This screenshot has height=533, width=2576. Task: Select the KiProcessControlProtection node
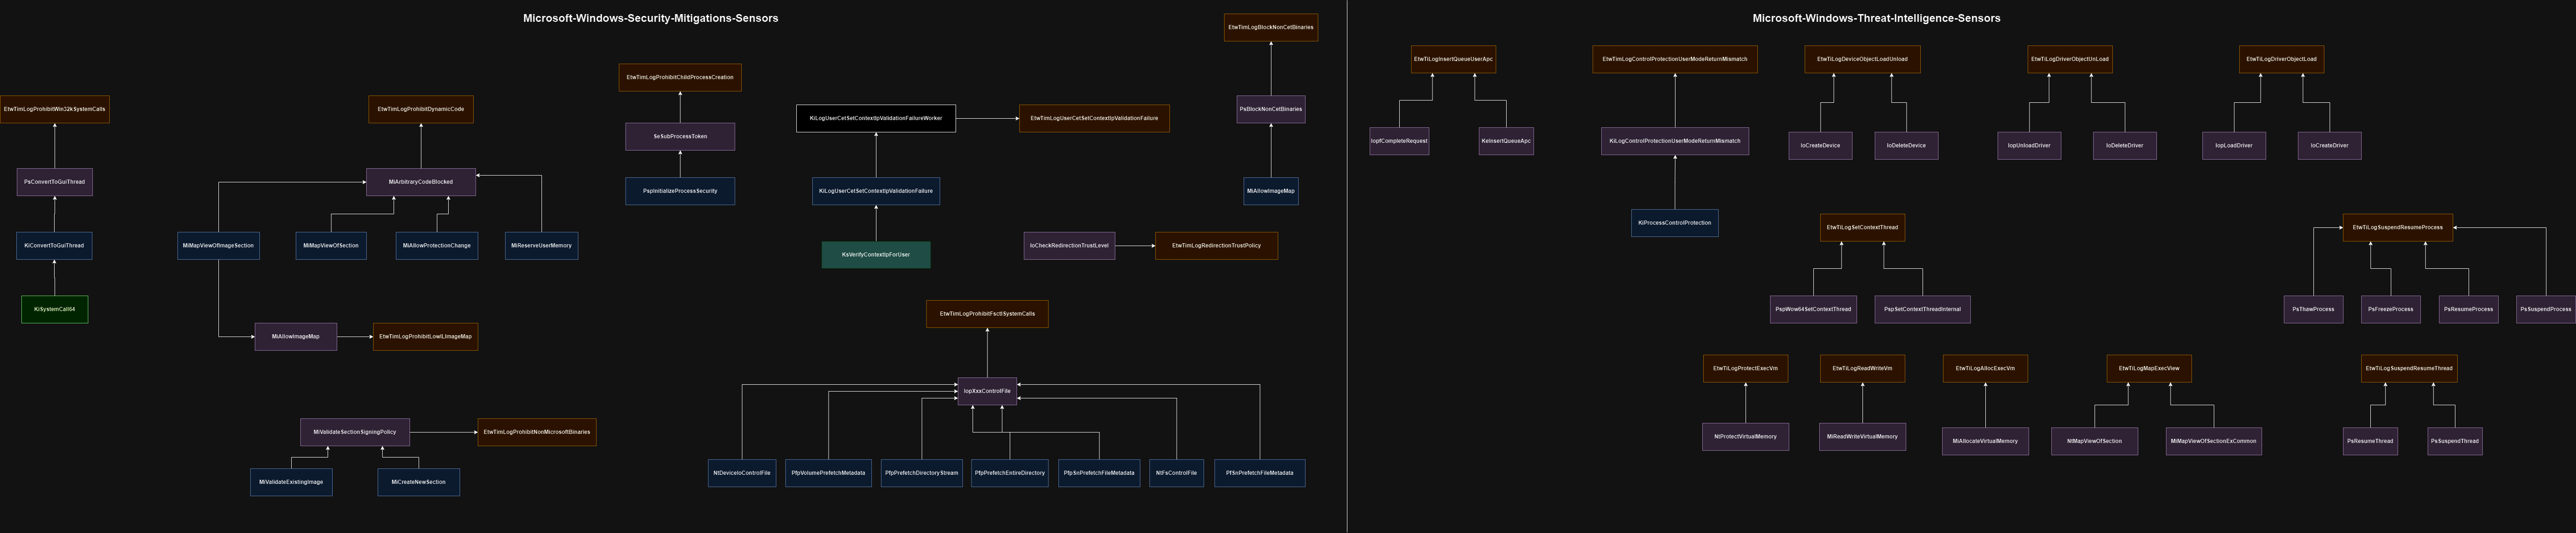click(x=1675, y=223)
